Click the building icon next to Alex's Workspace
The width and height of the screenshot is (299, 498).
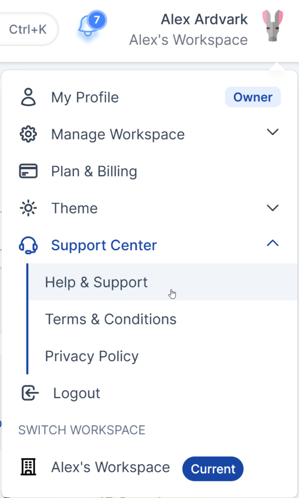click(28, 466)
